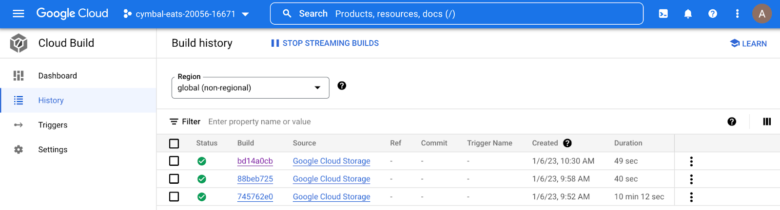Open project selector cymbal-eats-20056-16671

coord(186,14)
